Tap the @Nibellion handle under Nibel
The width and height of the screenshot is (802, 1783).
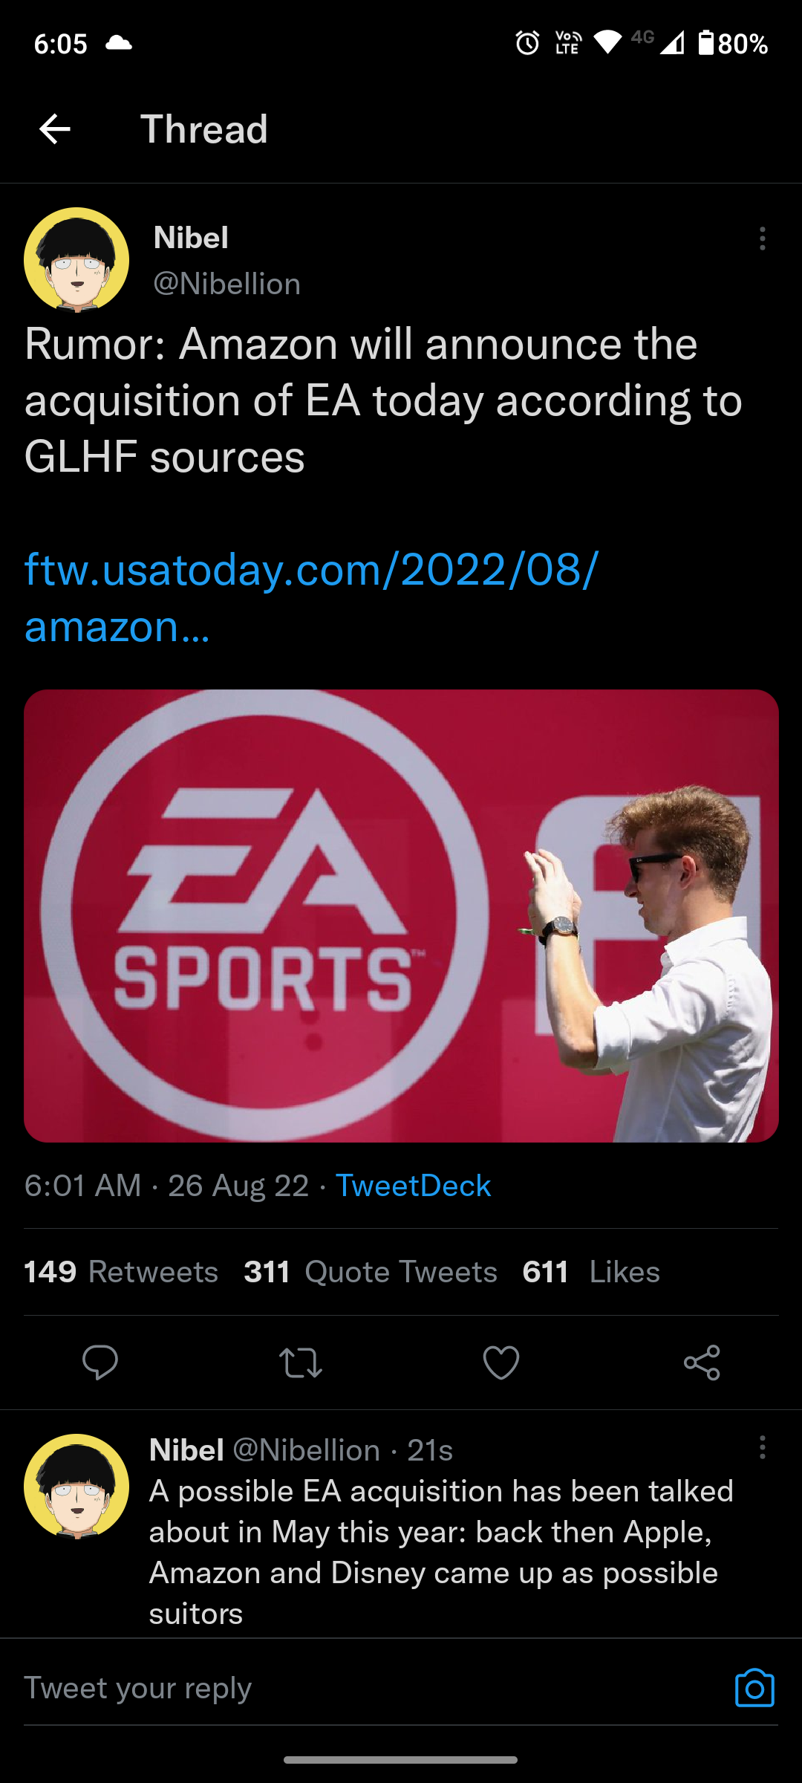tap(227, 284)
